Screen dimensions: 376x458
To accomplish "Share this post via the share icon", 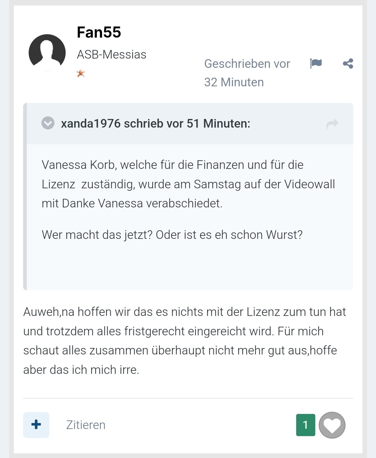I will tap(348, 63).
